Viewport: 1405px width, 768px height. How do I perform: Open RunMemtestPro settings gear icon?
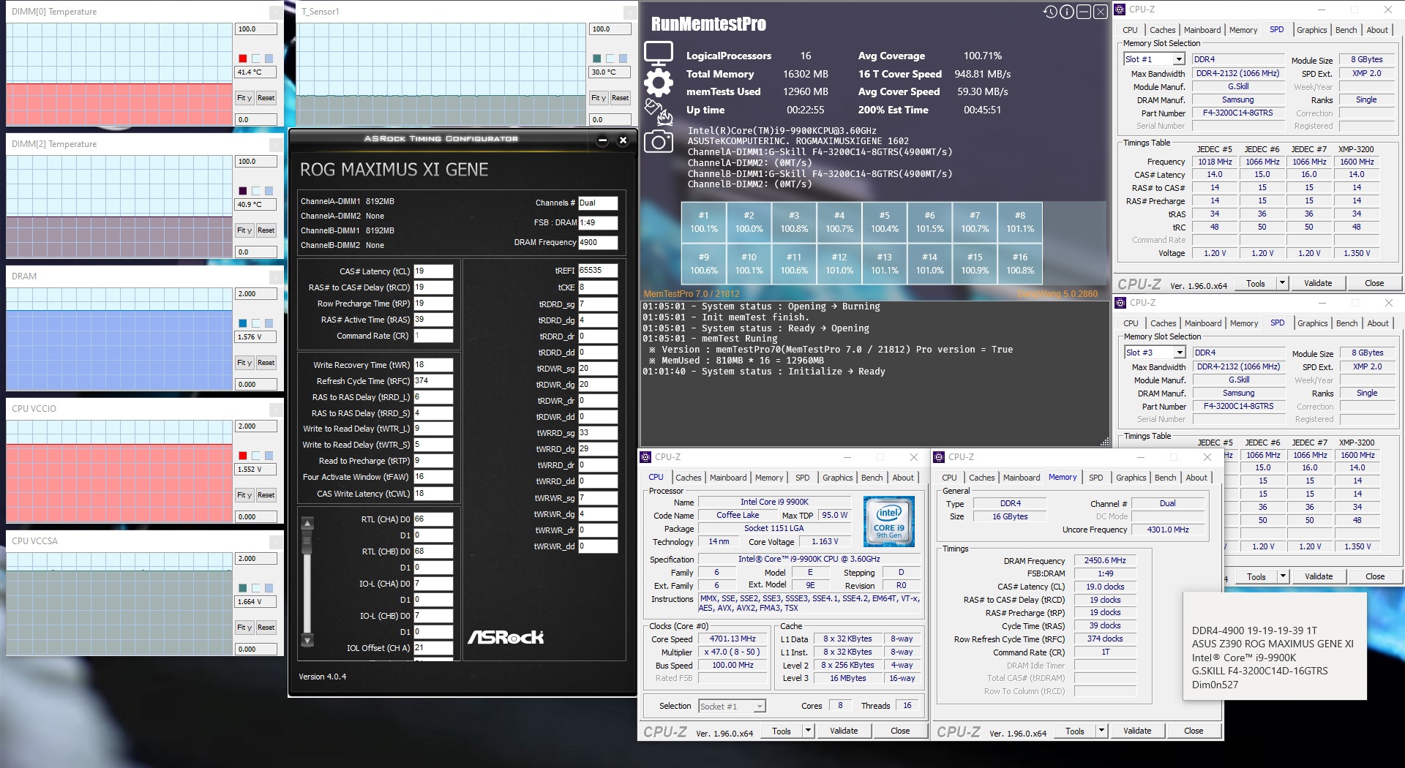point(658,83)
